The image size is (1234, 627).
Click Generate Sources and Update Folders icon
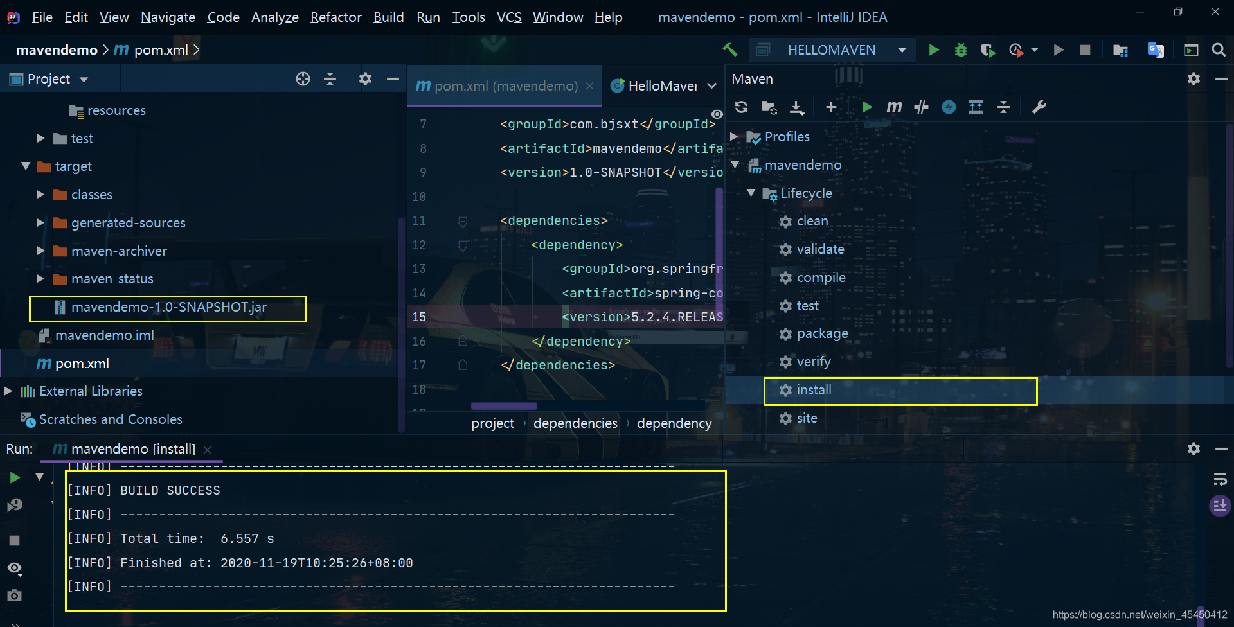tap(769, 107)
